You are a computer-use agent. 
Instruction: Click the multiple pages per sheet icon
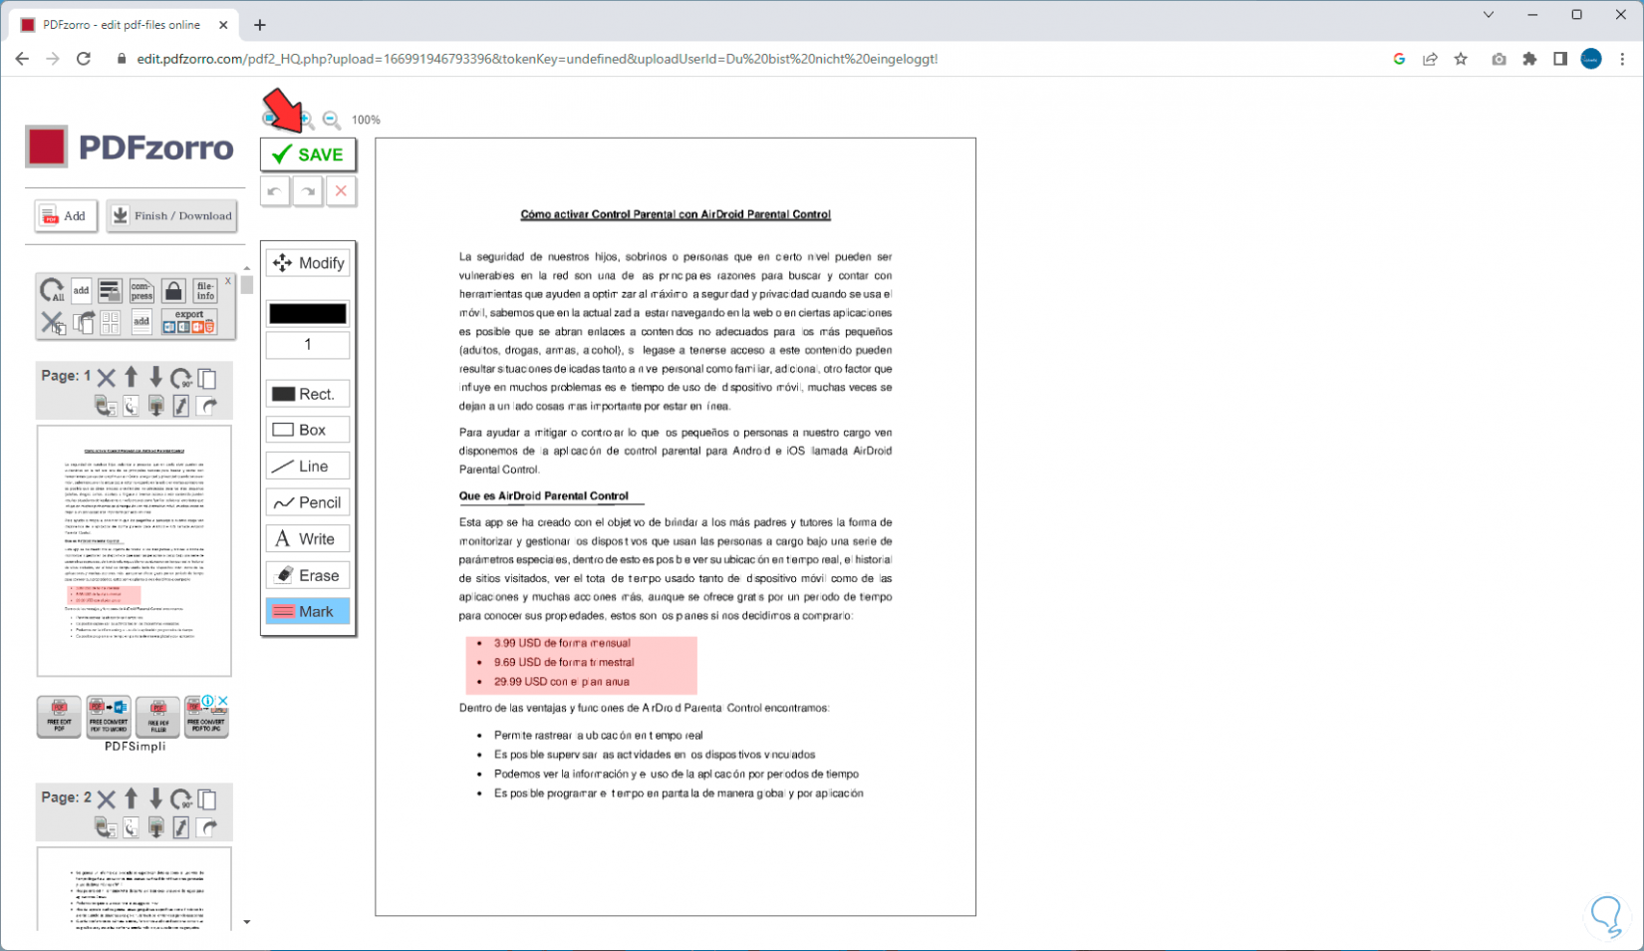[111, 322]
